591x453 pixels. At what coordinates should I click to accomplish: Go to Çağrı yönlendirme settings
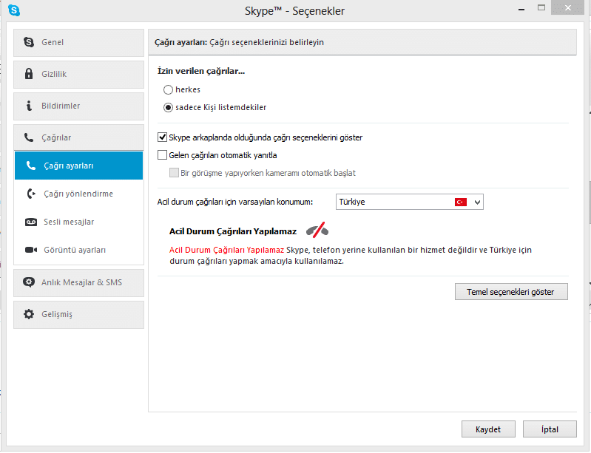coord(78,194)
